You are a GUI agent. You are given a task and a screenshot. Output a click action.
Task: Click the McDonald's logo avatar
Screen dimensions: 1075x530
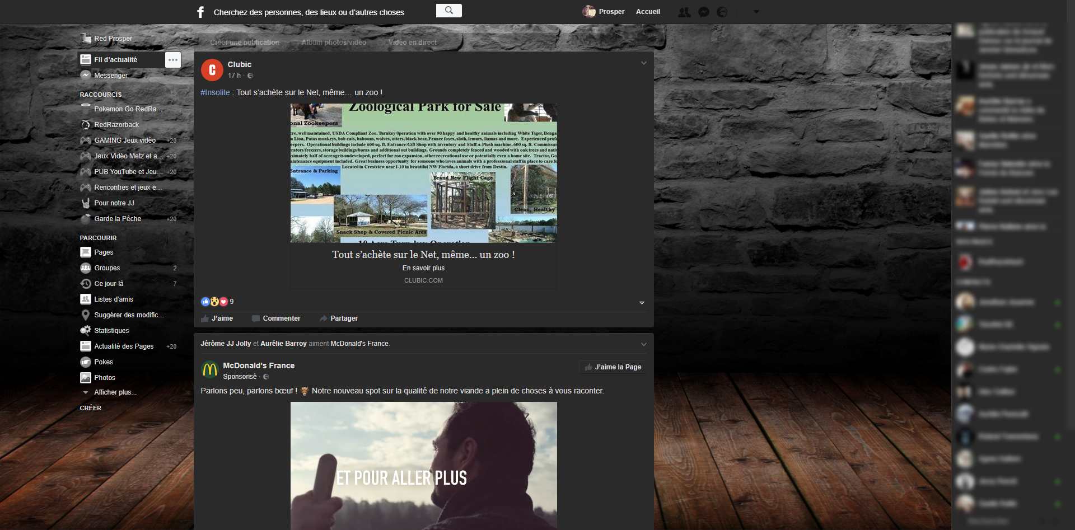[x=210, y=369]
